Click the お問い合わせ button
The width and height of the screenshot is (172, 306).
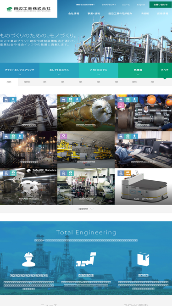point(161,5)
